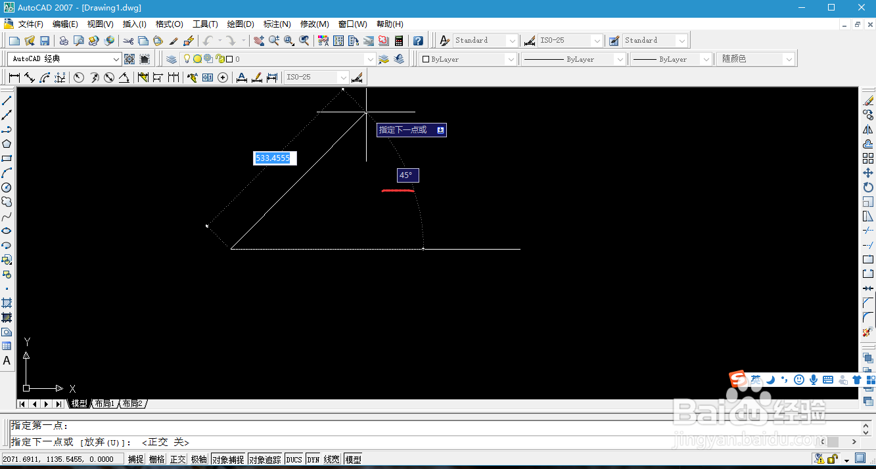Select the Polygon draw tool
The width and height of the screenshot is (876, 469).
tap(7, 144)
